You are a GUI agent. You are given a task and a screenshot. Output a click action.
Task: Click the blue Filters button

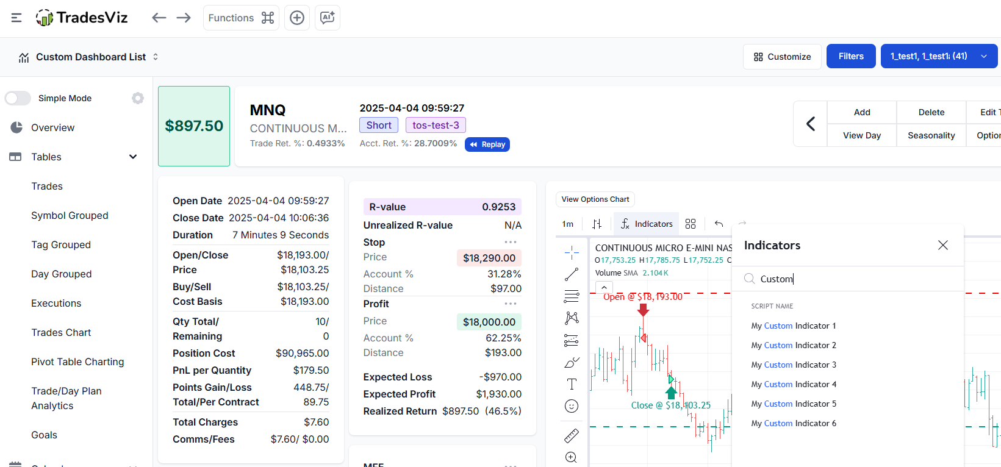pyautogui.click(x=851, y=56)
